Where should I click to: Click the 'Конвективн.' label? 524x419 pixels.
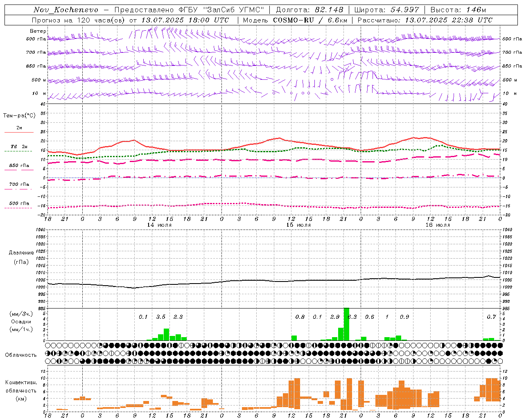[x=21, y=383]
